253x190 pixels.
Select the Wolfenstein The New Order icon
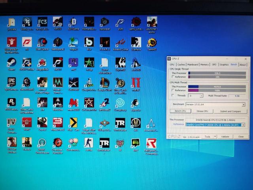pos(11,45)
